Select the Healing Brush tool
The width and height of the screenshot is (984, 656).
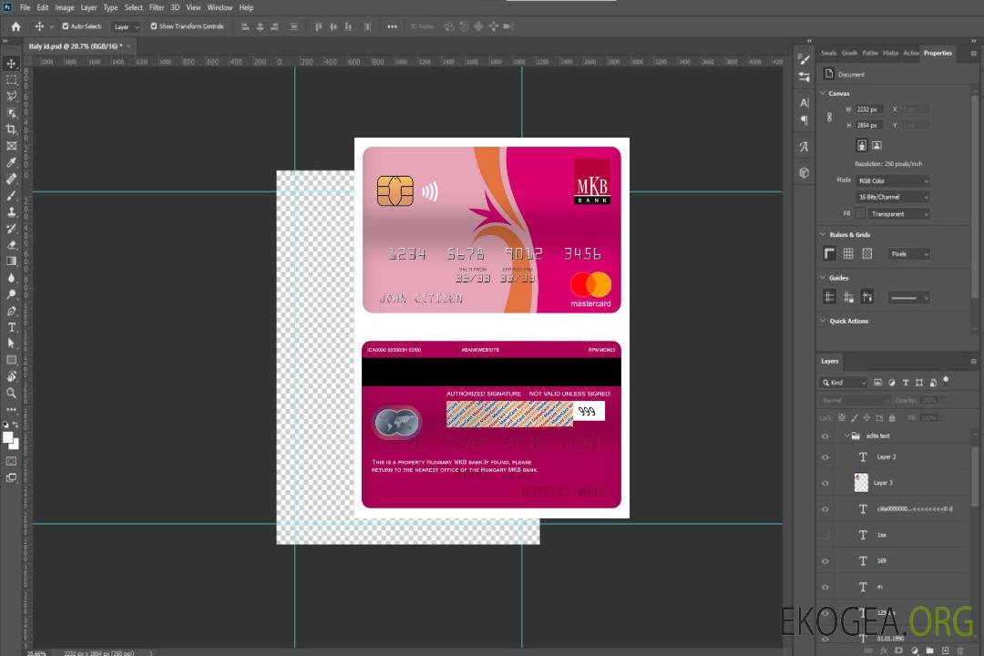pyautogui.click(x=11, y=179)
